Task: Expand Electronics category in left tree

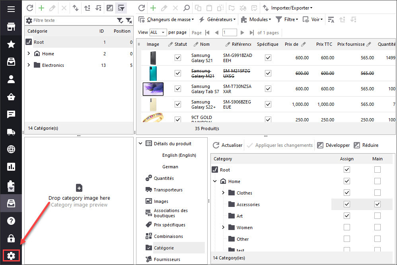Action: 29,65
